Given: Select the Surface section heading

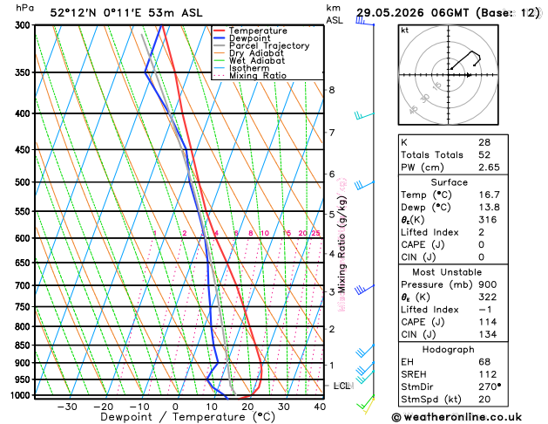Looking at the screenshot, I should click(449, 182).
